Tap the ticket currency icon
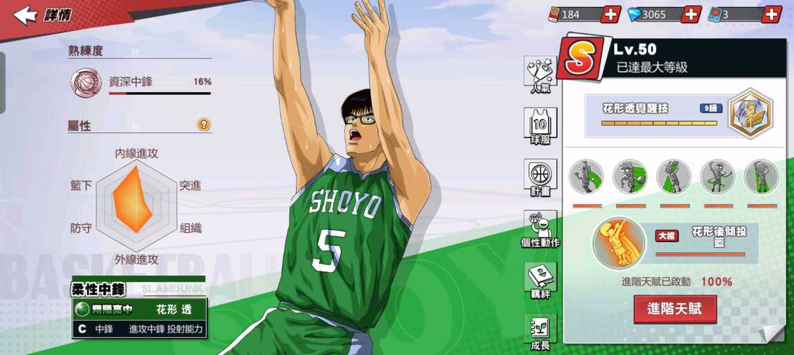794x355 pixels. tap(554, 14)
